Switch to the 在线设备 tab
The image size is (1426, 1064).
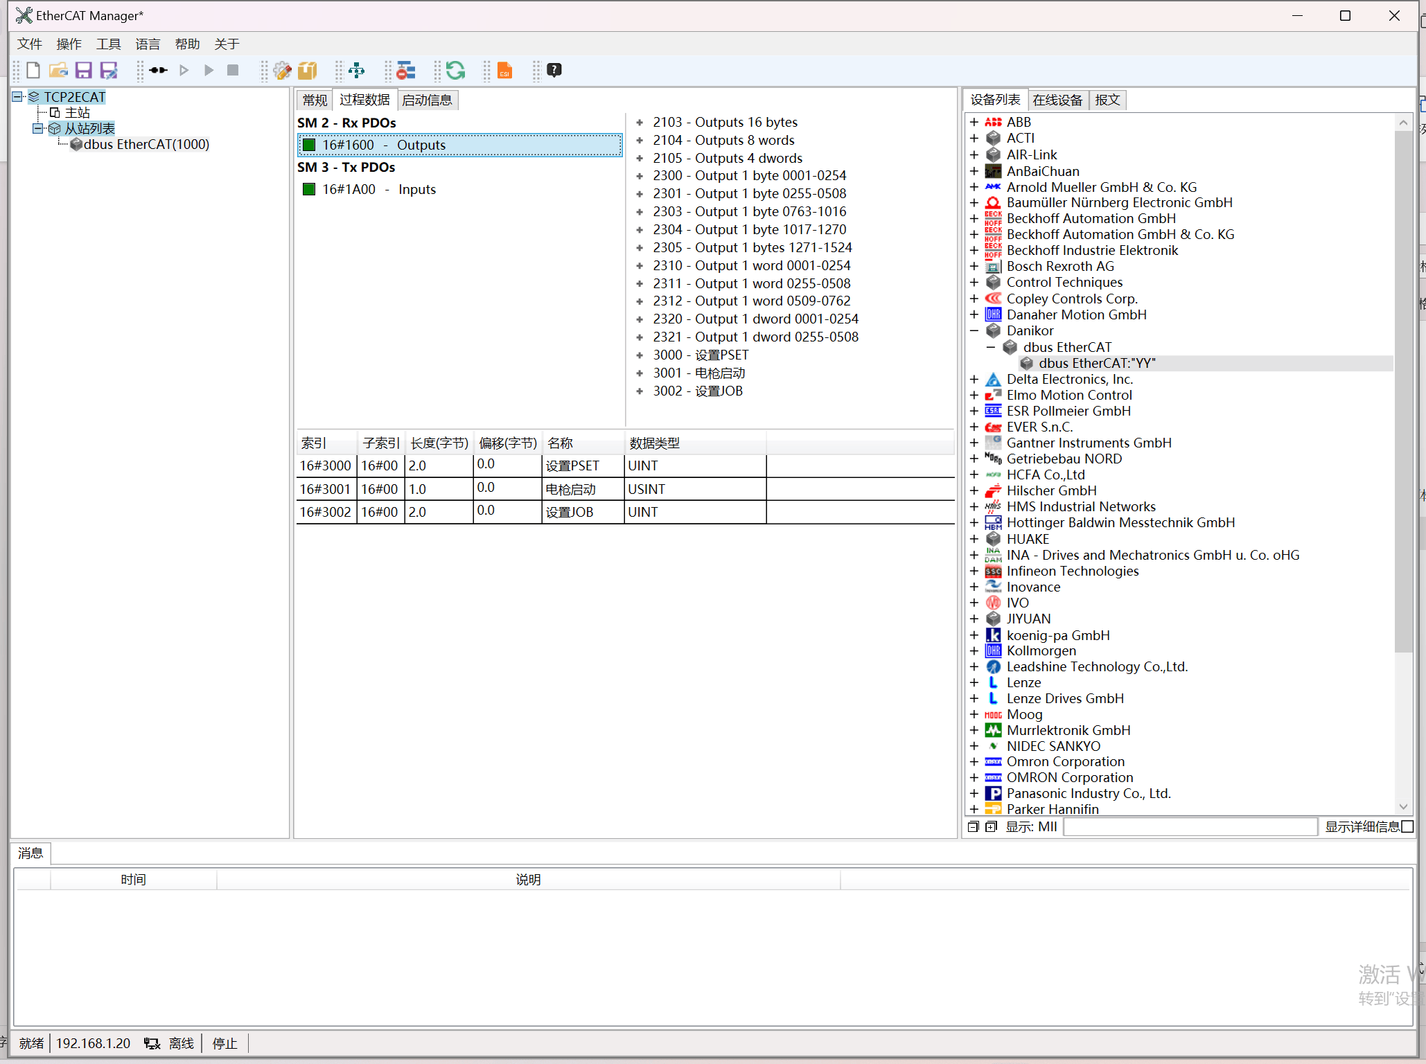[1057, 100]
